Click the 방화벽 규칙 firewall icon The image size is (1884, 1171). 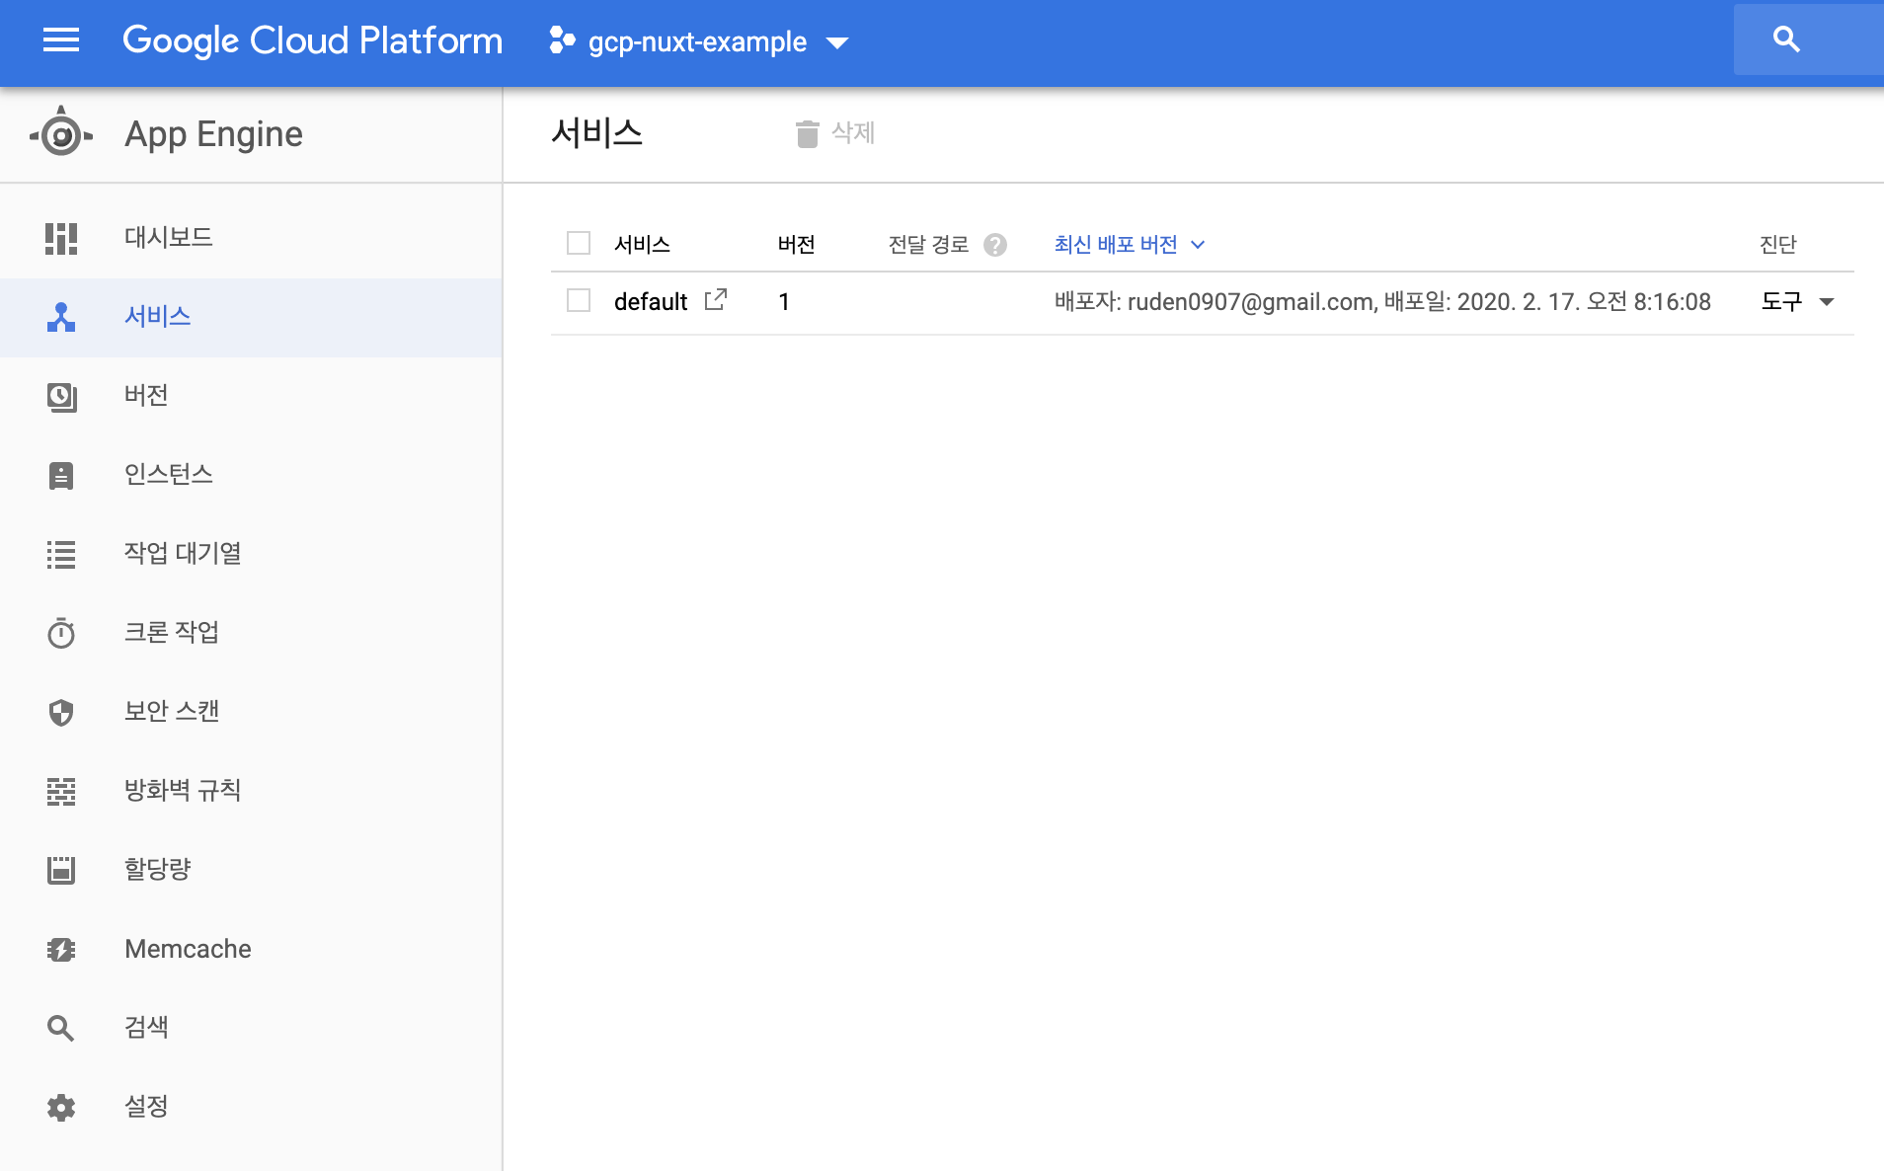(61, 791)
